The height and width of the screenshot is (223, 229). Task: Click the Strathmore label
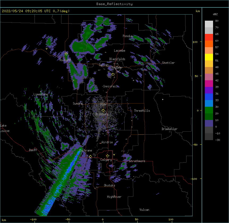tap(137, 161)
